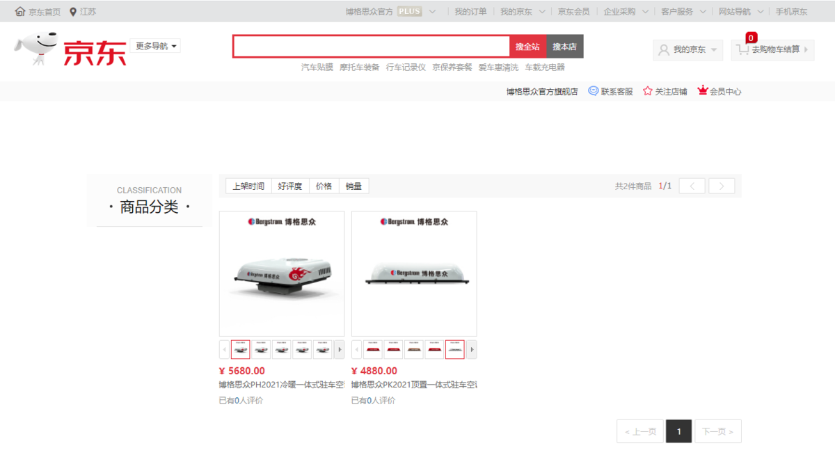Click the 会员中心 crown icon
This screenshot has width=835, height=457.
pyautogui.click(x=702, y=91)
